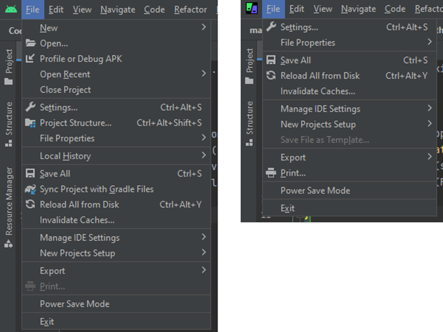Image resolution: width=443 pixels, height=332 pixels.
Task: Click the printer icon in the right menu
Action: [x=271, y=173]
